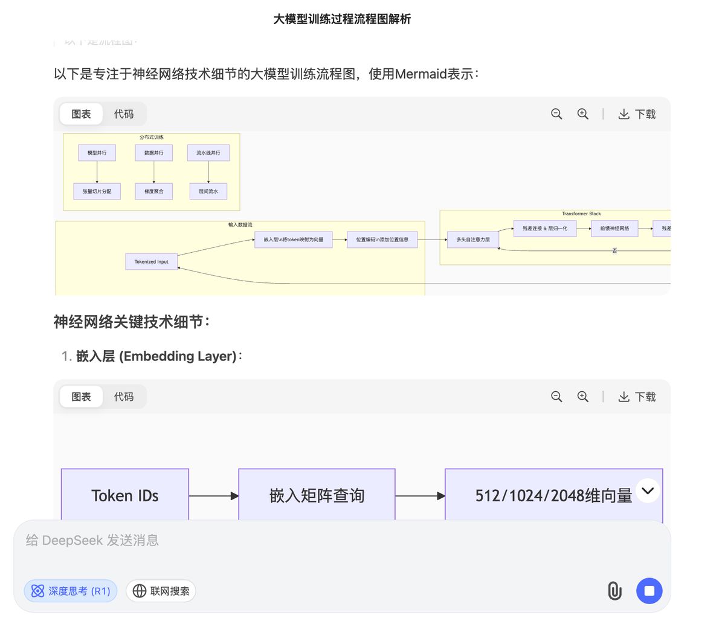725x618 pixels.
Task: Click the 嵌入矩阵查询 node in the diagram
Action: click(x=317, y=495)
